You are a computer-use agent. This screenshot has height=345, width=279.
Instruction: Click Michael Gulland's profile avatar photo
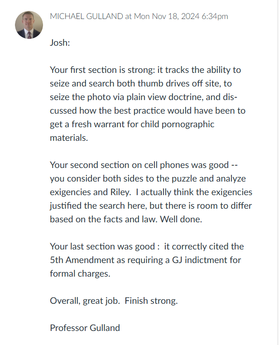(29, 25)
